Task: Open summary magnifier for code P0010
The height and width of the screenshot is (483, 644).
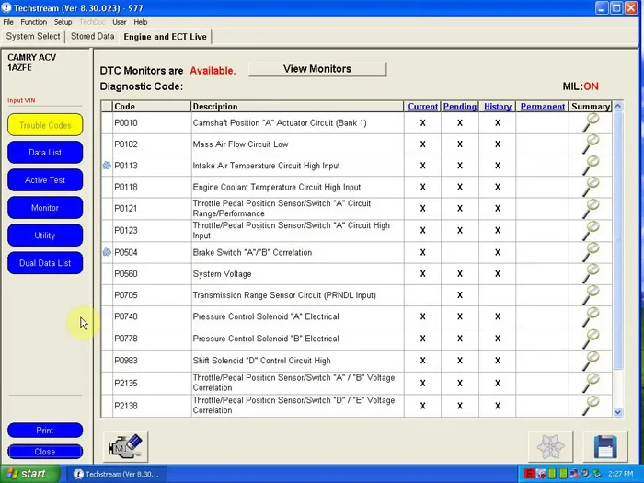Action: point(591,122)
